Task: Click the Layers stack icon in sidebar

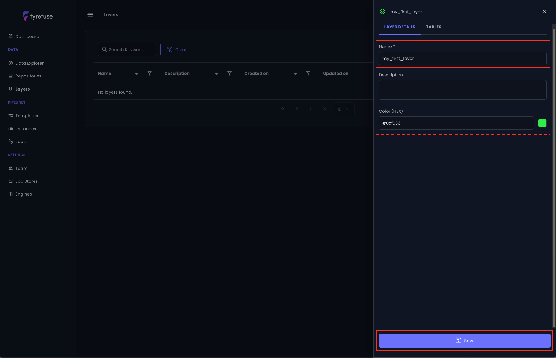Action: click(11, 89)
